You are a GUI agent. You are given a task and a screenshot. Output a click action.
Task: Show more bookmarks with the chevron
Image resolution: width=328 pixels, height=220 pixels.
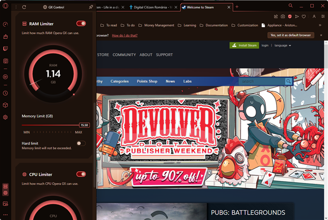click(320, 25)
